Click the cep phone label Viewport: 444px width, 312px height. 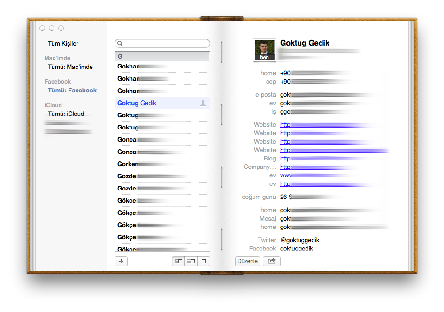point(270,82)
